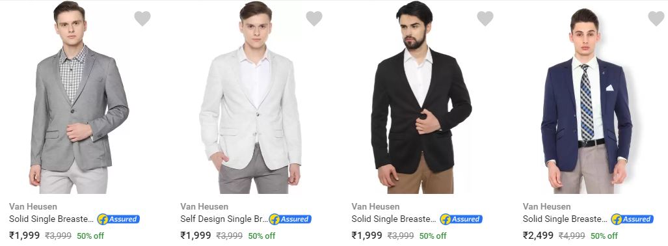Viewport: 668px width, 246px height.
Task: Click Assured badge under black blazer
Action: point(461,219)
